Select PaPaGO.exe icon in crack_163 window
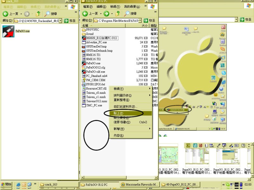 pos(9,31)
